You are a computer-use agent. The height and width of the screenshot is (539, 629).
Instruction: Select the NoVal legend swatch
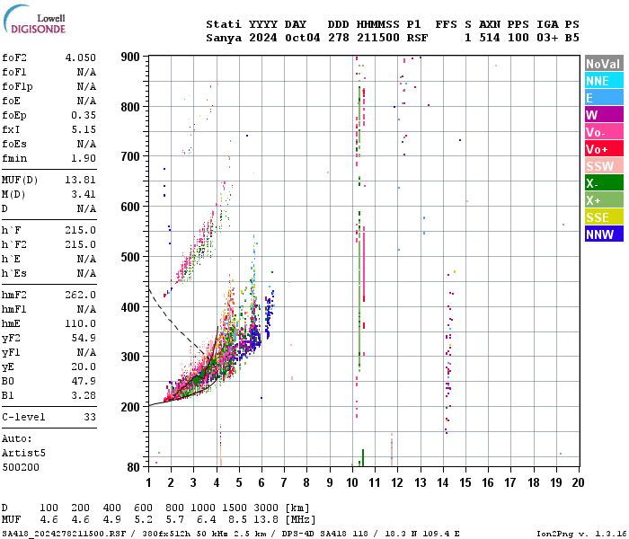coord(603,64)
